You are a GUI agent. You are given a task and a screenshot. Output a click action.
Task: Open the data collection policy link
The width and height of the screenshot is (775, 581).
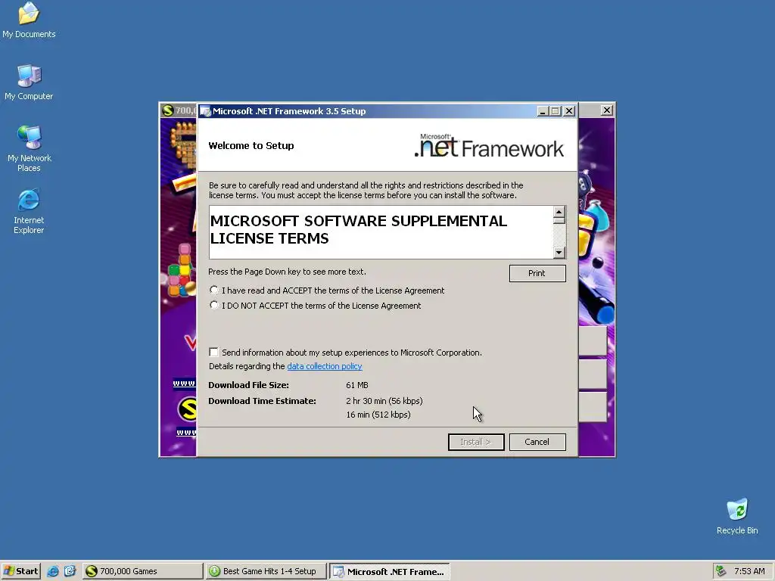[324, 366]
